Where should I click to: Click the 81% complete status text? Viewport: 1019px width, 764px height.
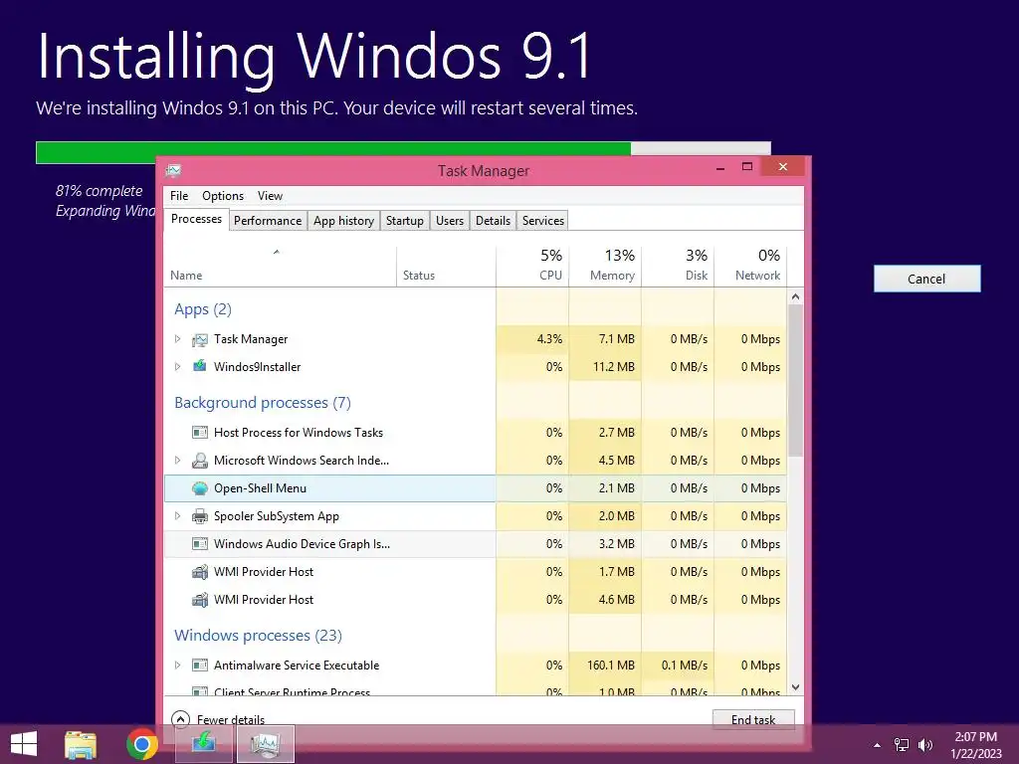tap(99, 191)
